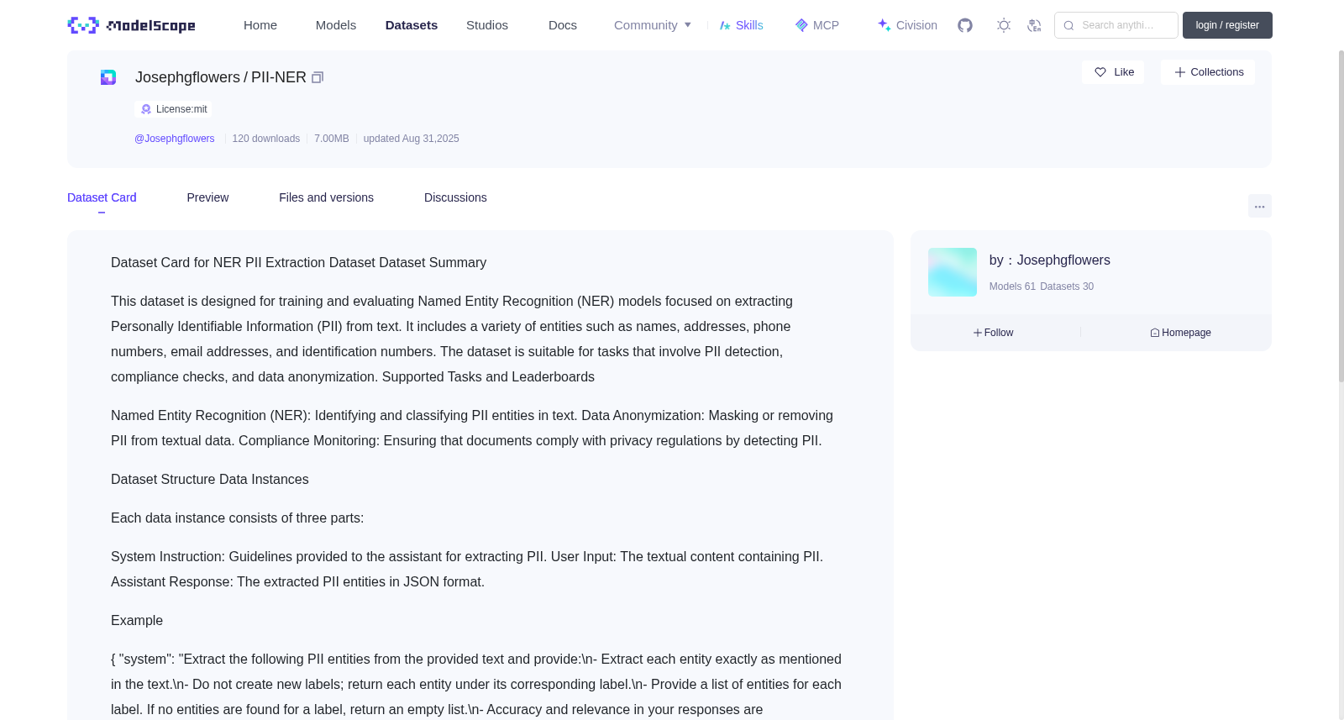Switch to Files and versions tab
Viewport: 1344px width, 720px height.
pyautogui.click(x=326, y=197)
